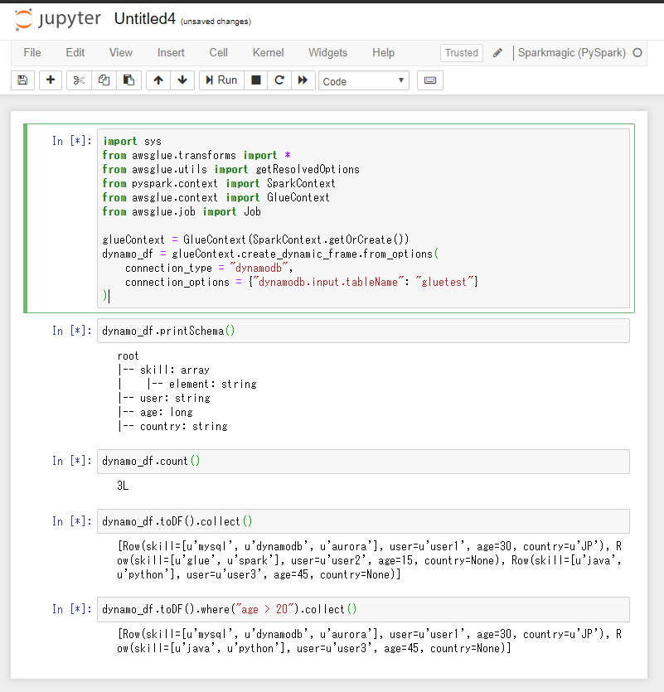Cut selected cell with scissors icon
This screenshot has height=692, width=664.
(x=79, y=80)
